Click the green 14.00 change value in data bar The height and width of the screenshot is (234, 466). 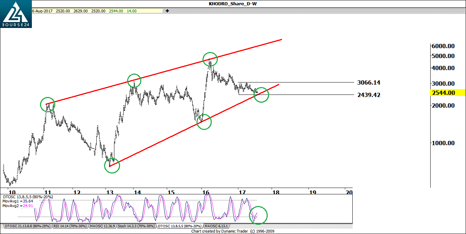[132, 11]
